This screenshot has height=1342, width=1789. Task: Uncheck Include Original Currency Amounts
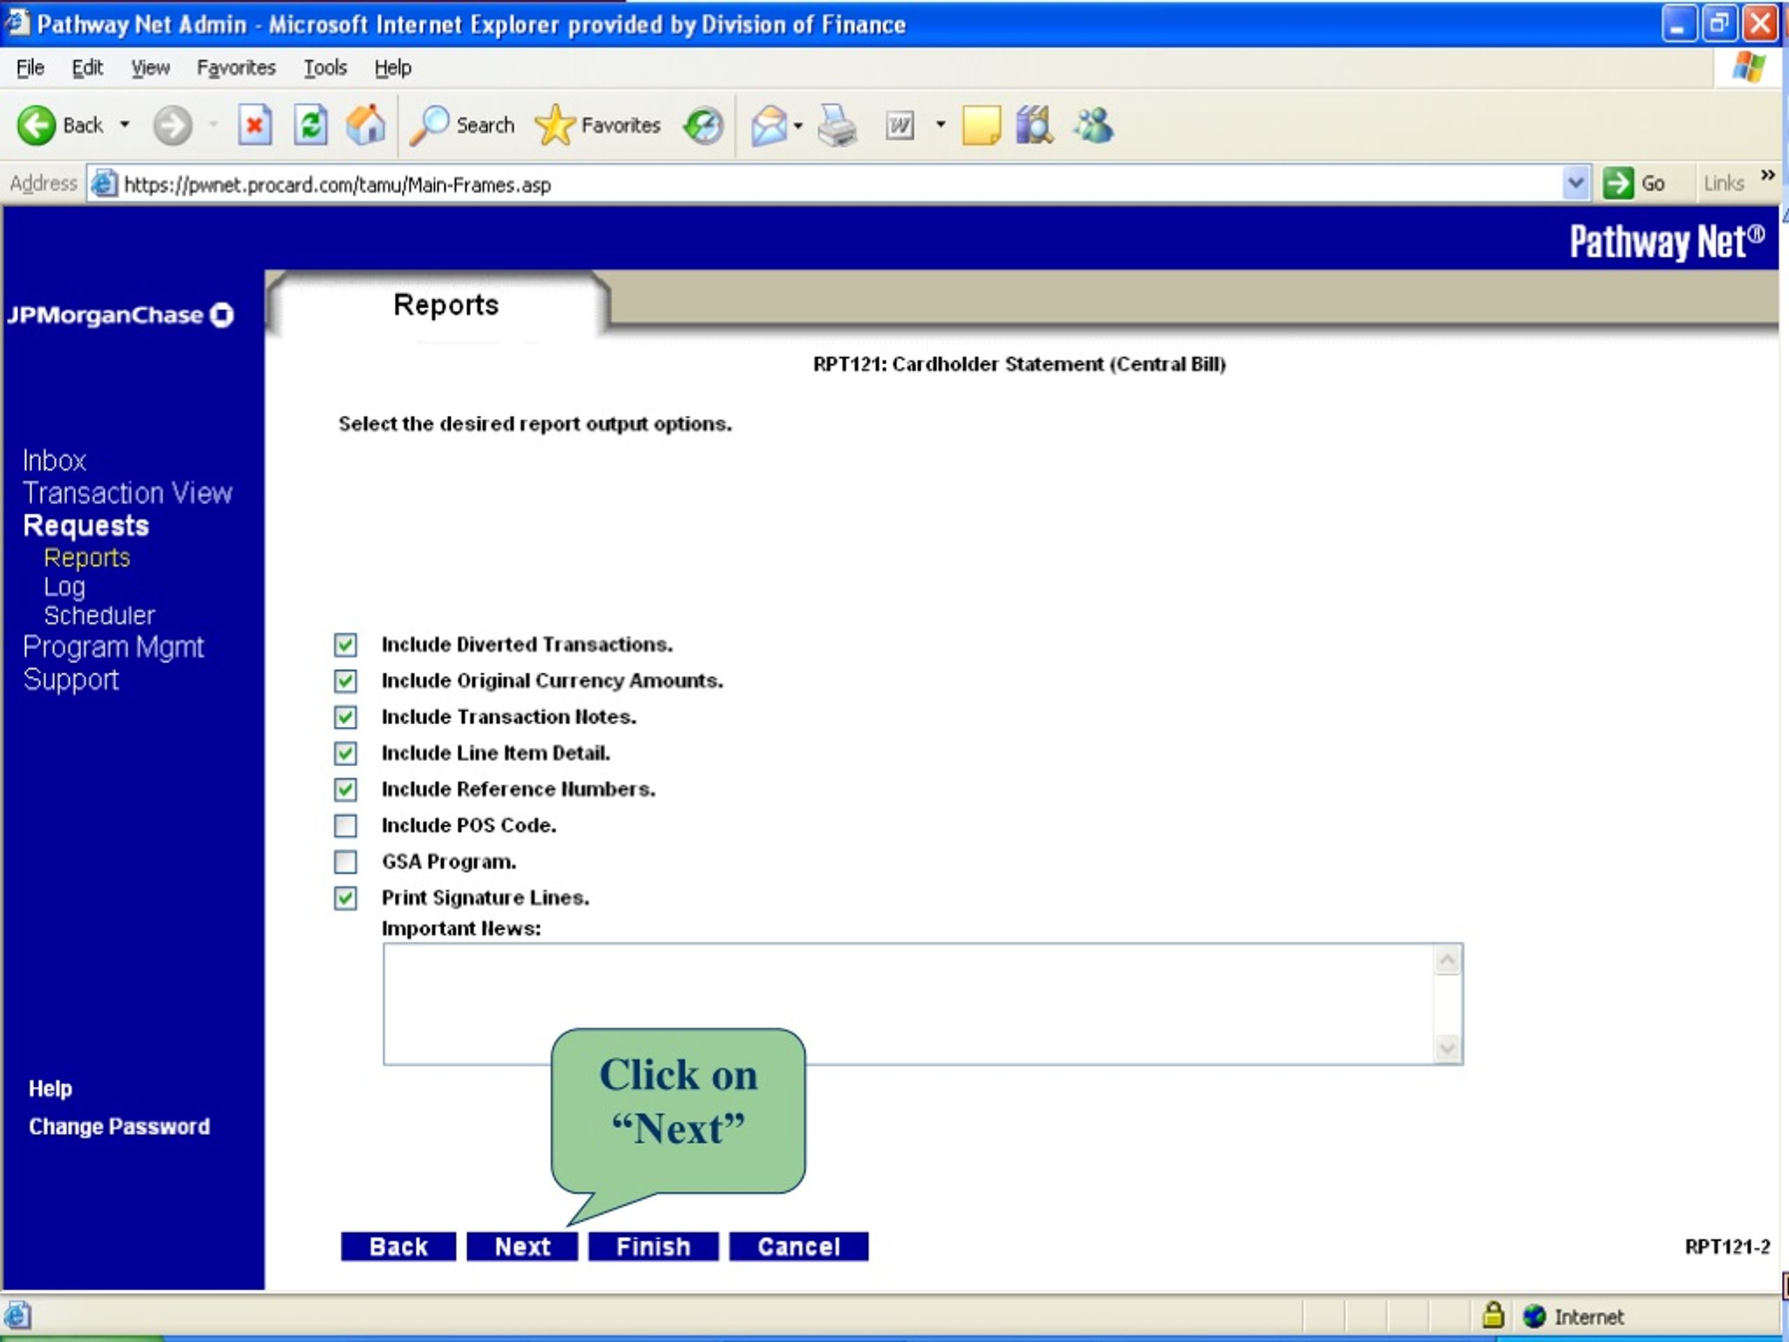point(345,681)
